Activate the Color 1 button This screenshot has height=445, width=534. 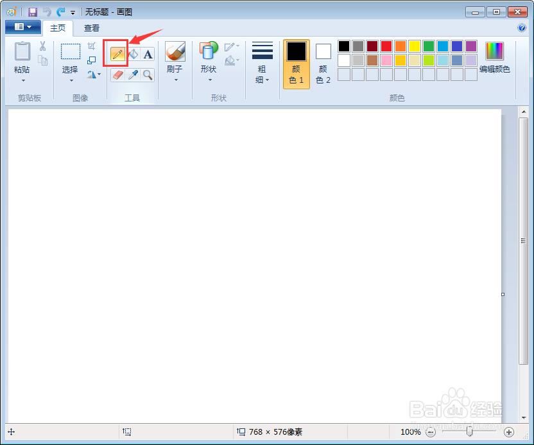[297, 64]
